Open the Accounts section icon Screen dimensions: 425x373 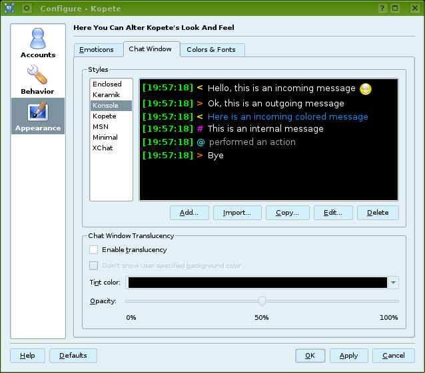pos(38,39)
